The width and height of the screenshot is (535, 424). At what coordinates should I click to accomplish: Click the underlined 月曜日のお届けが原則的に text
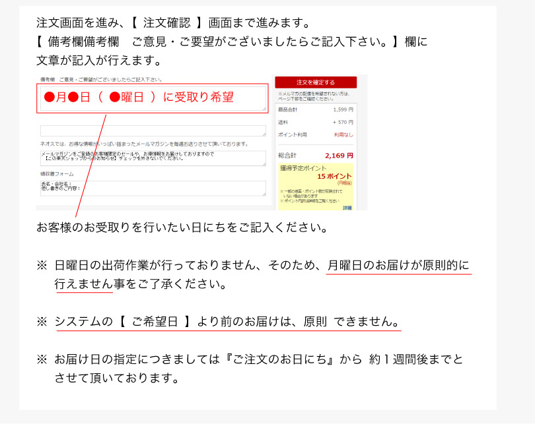click(x=399, y=266)
